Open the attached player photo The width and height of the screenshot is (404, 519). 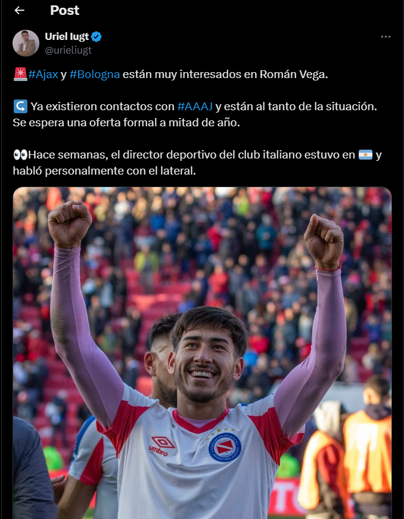pyautogui.click(x=202, y=353)
